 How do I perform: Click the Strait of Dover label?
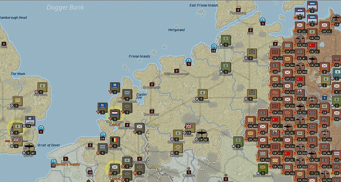tap(48, 145)
